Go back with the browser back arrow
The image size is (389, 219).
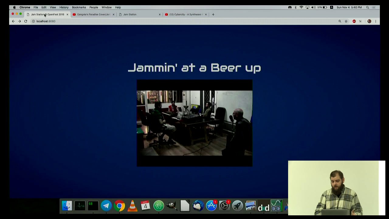[13, 21]
